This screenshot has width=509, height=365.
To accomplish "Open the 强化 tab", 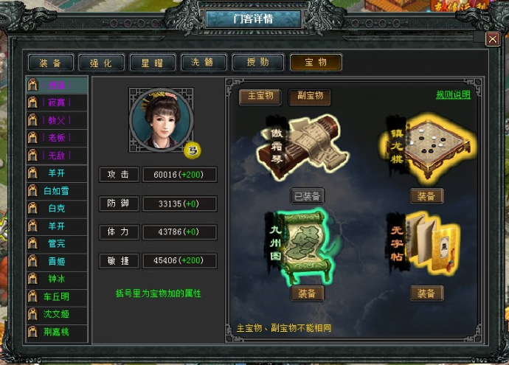I will [x=101, y=62].
